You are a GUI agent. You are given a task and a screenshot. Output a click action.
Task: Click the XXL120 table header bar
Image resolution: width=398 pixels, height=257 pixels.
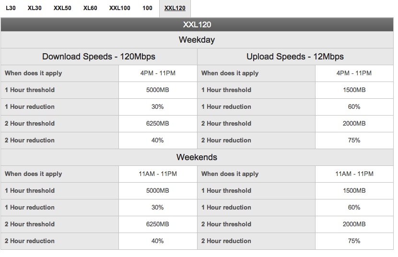(x=197, y=24)
